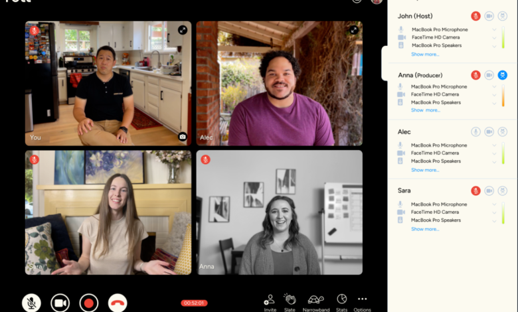
Task: Expand your video tile to fullscreen
Action: pyautogui.click(x=183, y=30)
